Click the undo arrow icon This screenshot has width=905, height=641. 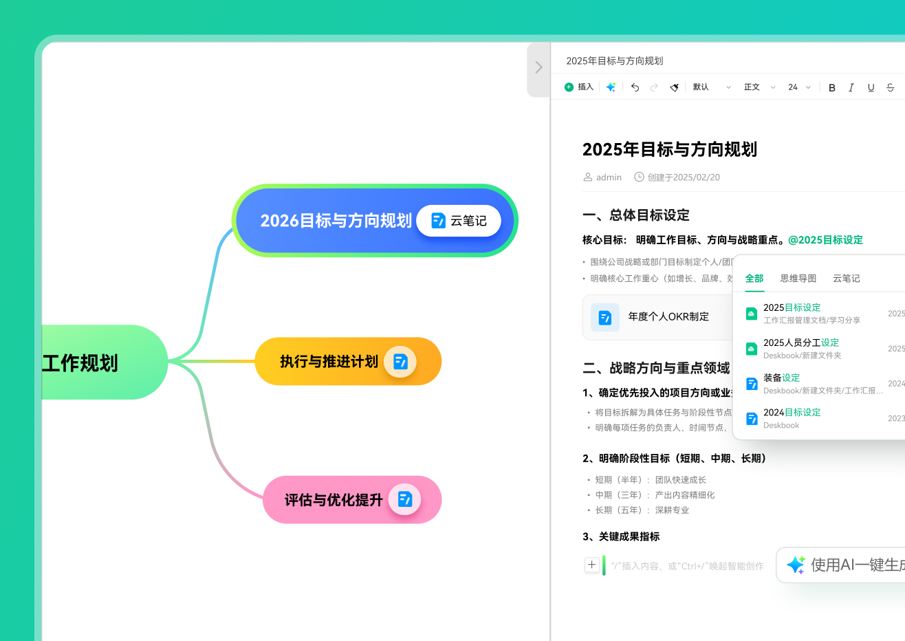[x=635, y=87]
